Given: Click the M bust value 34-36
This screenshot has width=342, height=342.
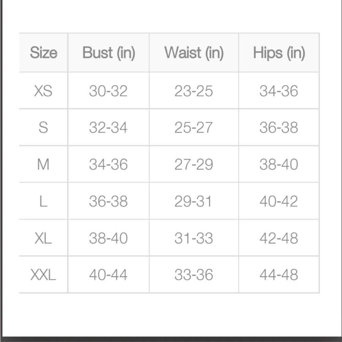Looking at the screenshot, I should 108,164.
